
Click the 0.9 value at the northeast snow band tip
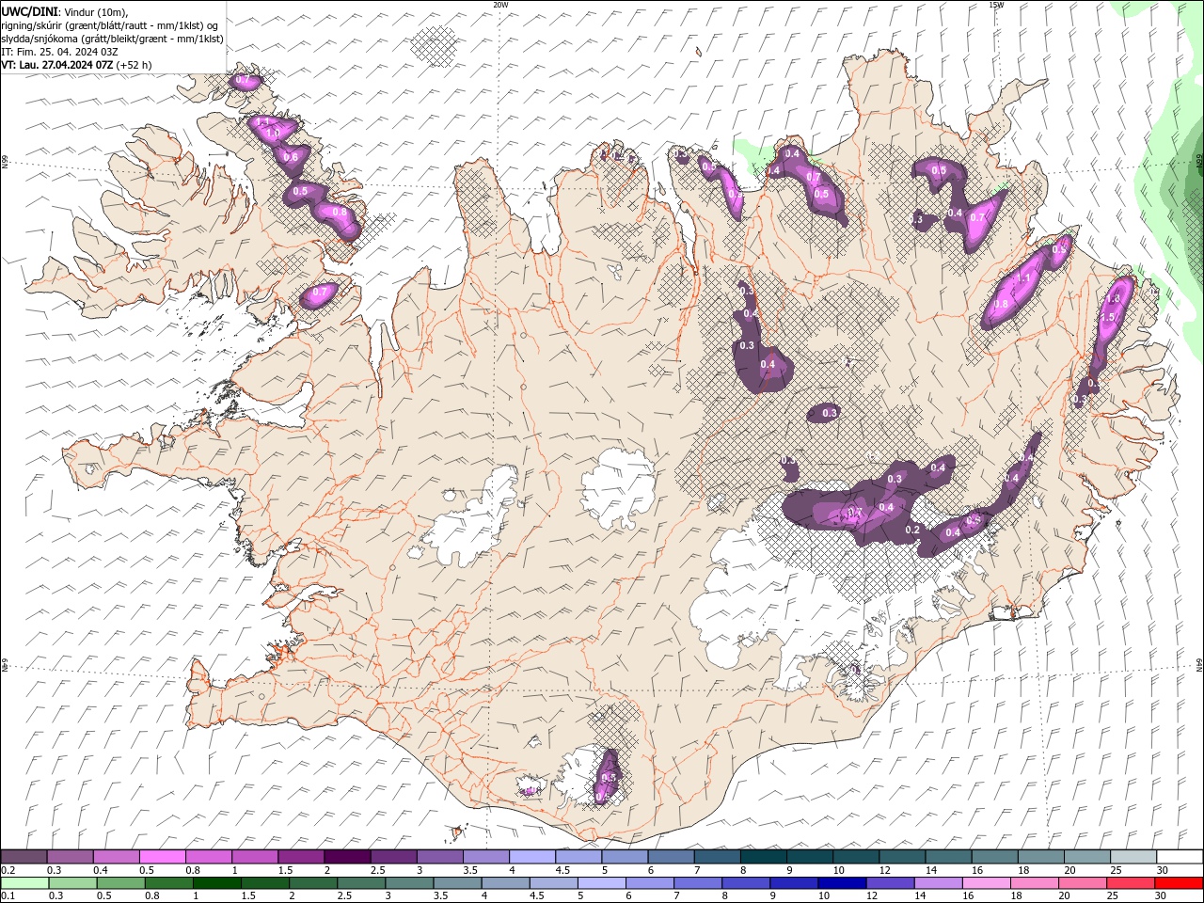(1060, 250)
